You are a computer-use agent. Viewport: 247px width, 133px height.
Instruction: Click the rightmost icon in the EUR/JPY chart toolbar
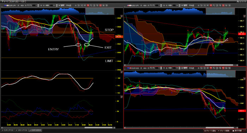[107, 5]
